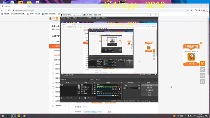Open the scene transition type dropdown

click(x=130, y=85)
